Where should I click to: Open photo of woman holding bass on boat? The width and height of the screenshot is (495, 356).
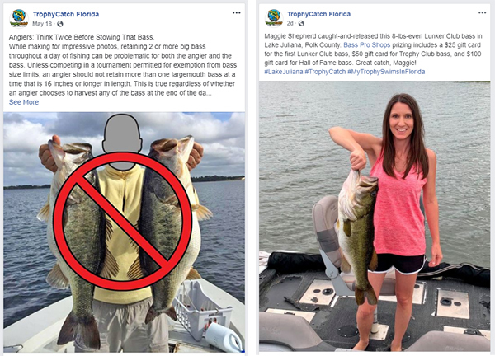coord(375,216)
